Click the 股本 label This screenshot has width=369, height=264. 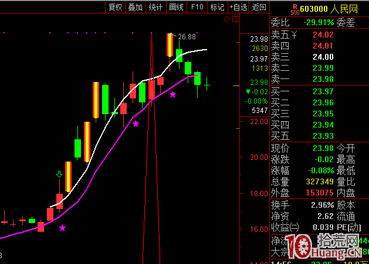(x=346, y=205)
